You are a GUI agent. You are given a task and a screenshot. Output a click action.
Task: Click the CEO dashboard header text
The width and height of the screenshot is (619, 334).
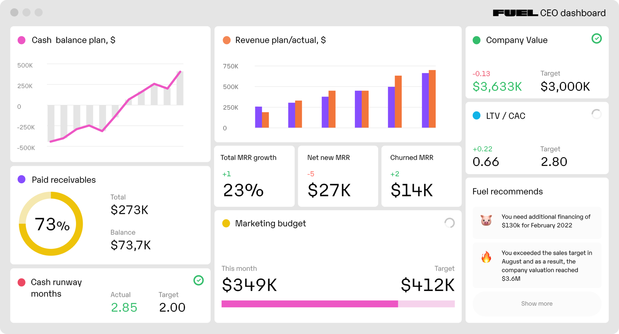pyautogui.click(x=573, y=13)
